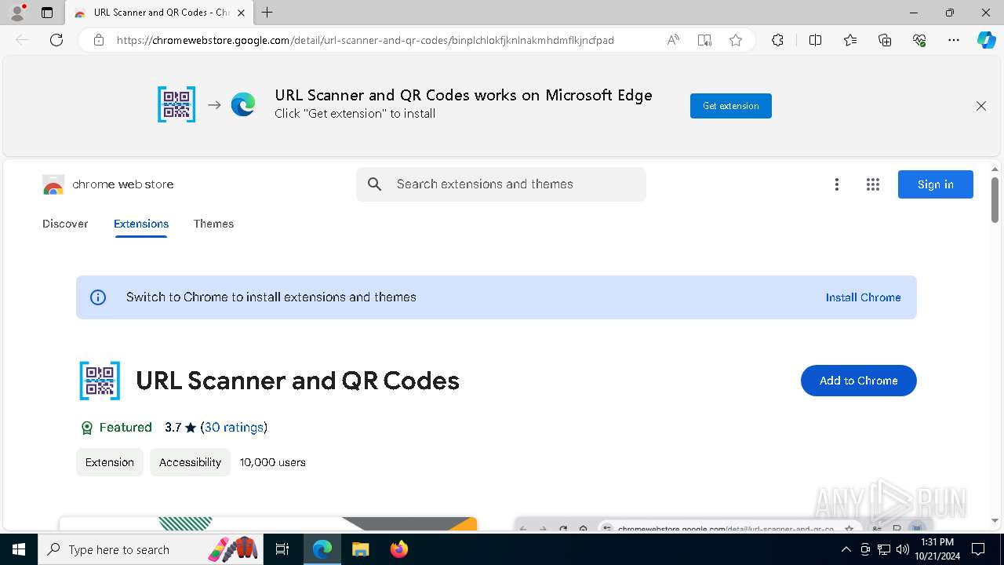The width and height of the screenshot is (1004, 565).
Task: Open the taskbar clock showing 1:31 PM
Action: [937, 549]
